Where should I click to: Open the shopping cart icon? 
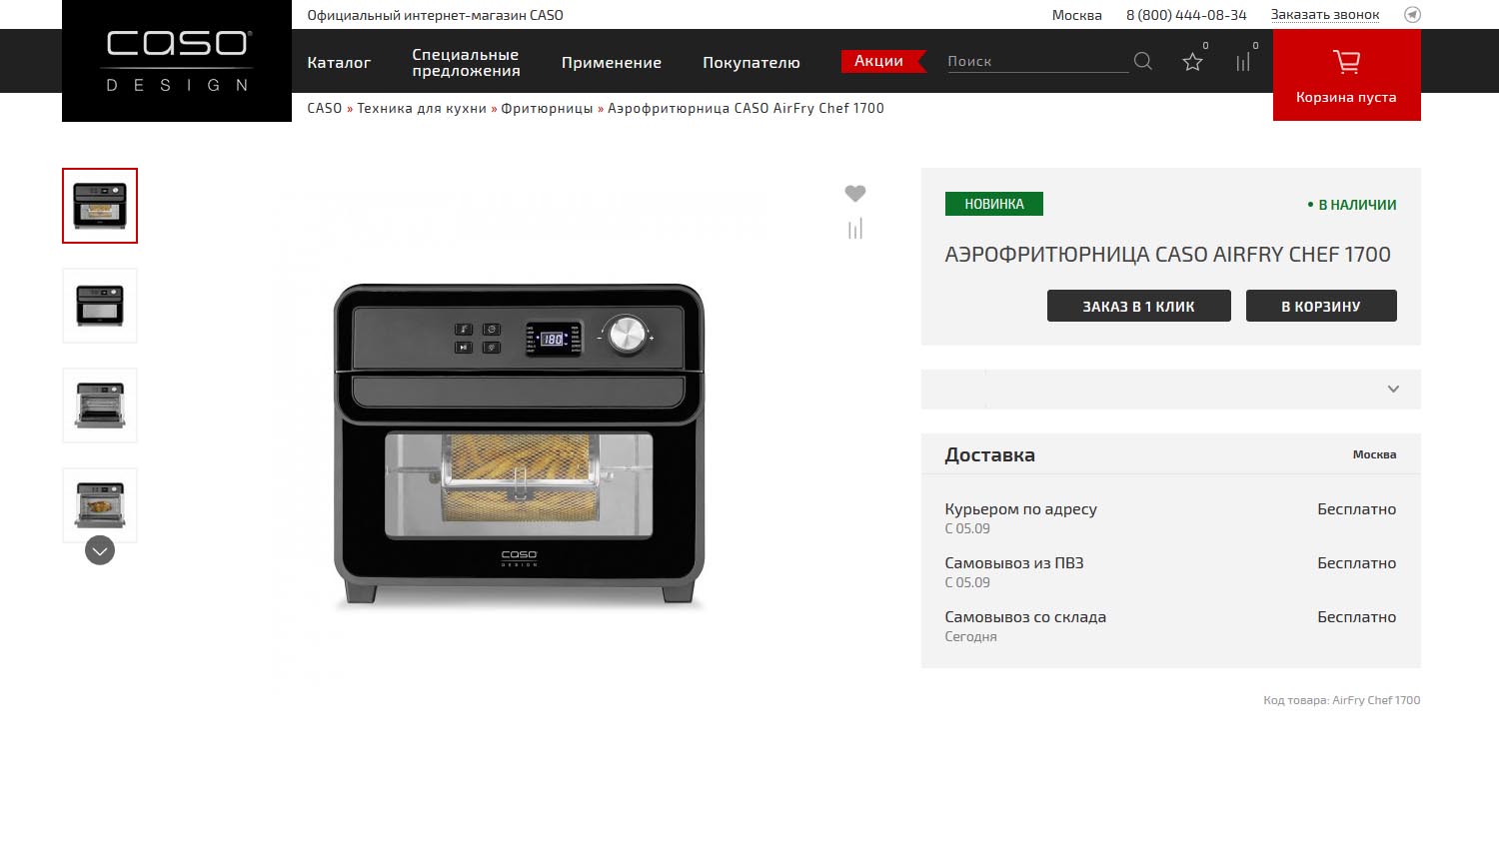1346,62
